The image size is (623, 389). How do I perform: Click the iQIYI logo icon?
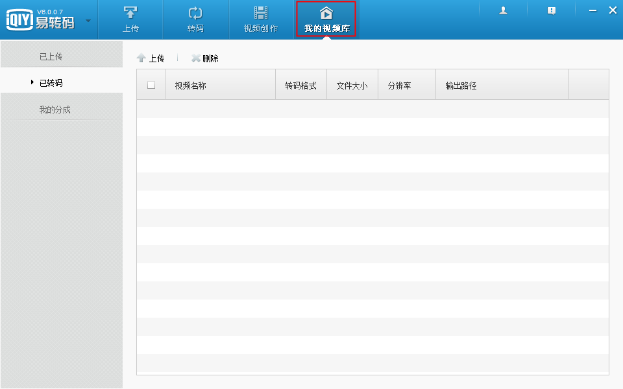19,19
